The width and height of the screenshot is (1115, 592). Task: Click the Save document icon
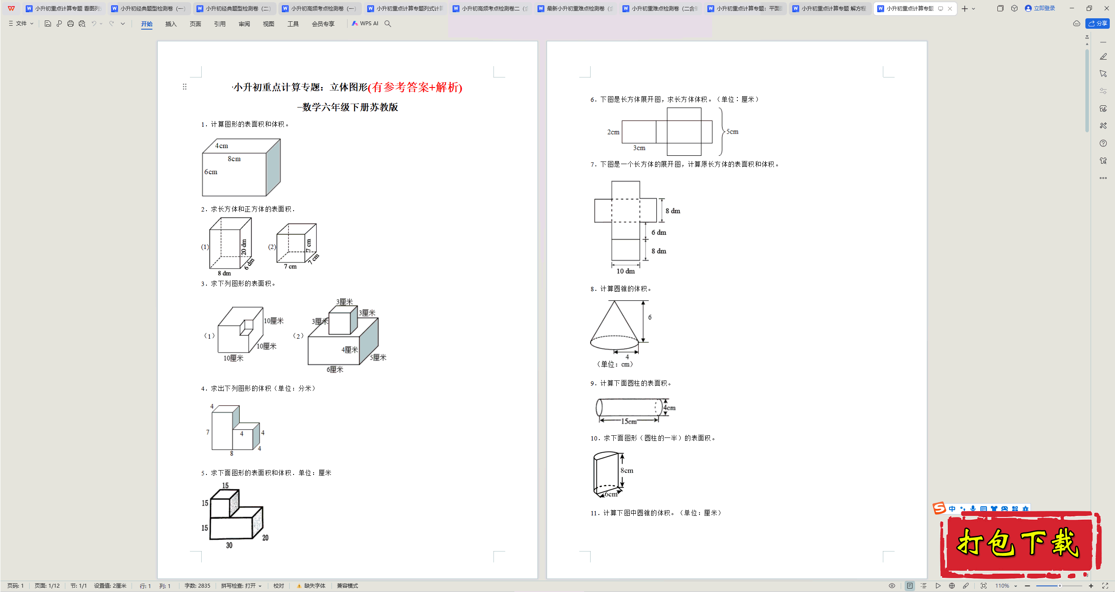pyautogui.click(x=48, y=24)
